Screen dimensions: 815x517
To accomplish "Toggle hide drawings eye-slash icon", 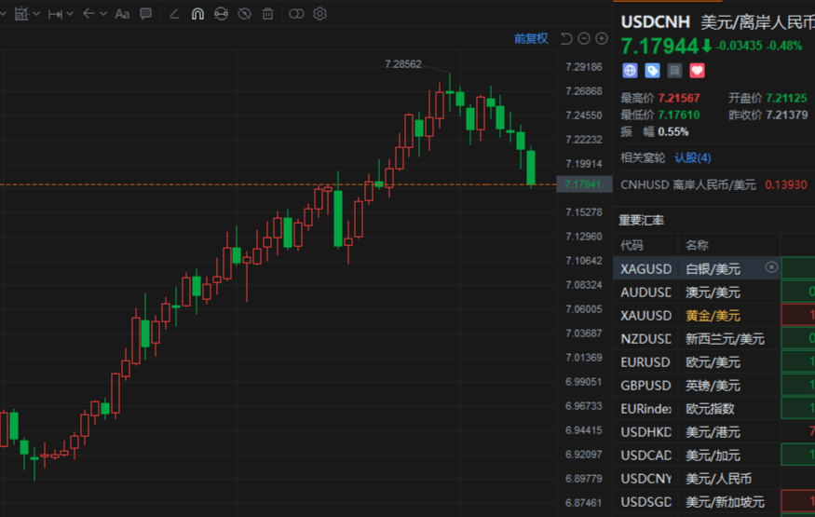I will coord(244,14).
